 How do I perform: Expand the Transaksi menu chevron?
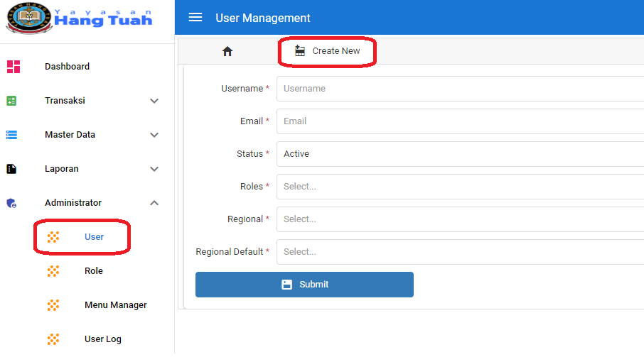tap(154, 101)
